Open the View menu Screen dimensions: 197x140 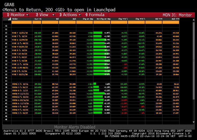coord(42,15)
